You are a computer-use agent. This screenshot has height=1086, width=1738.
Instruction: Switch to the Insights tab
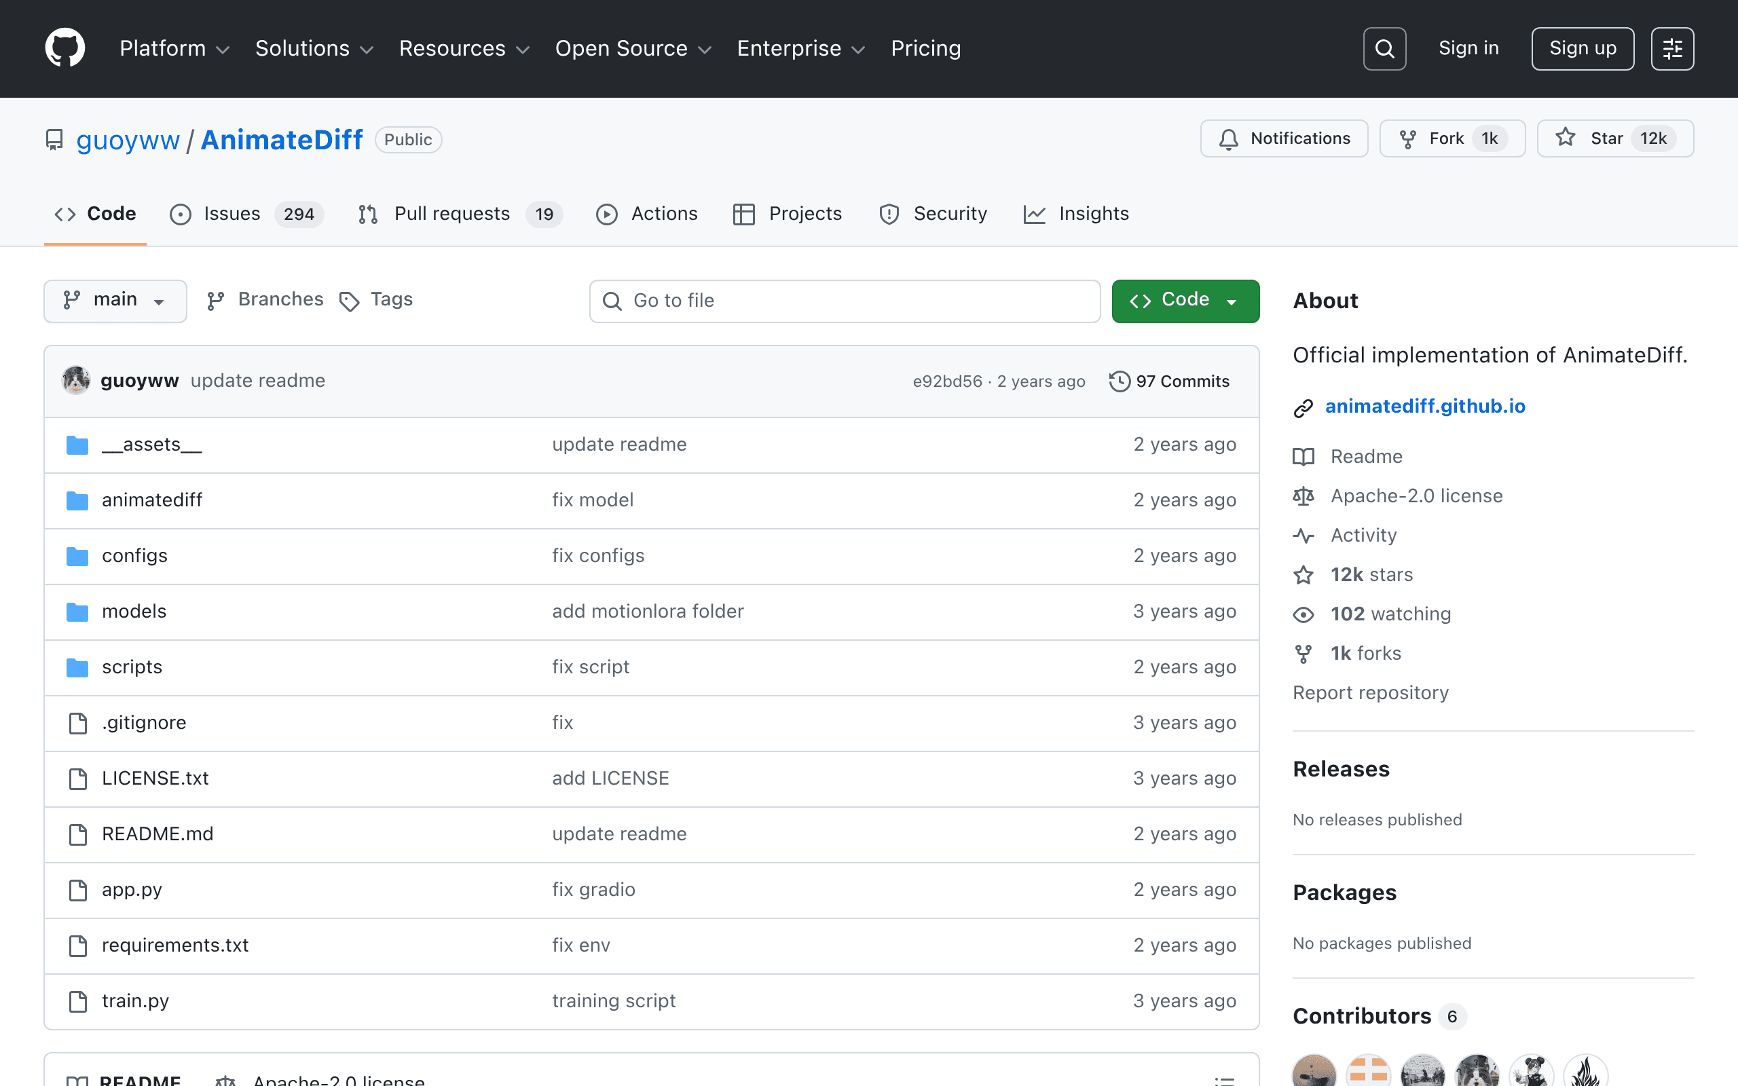[1076, 214]
